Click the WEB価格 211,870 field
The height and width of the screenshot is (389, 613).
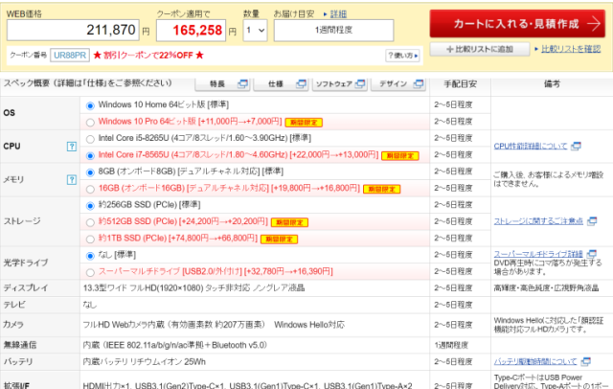(x=73, y=30)
